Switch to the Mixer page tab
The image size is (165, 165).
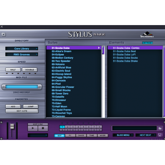click(x=103, y=136)
